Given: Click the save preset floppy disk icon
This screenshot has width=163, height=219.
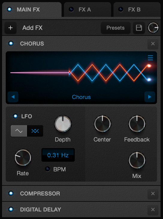Looking at the screenshot, I should tap(139, 28).
